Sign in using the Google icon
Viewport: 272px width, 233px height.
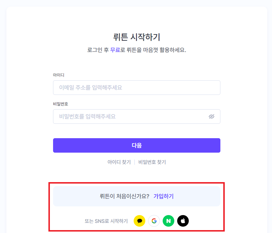point(154,221)
